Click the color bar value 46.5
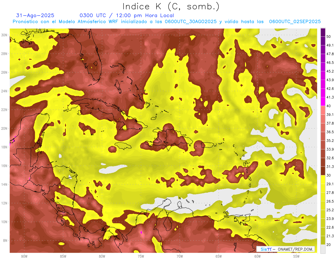336x260 pixels. pyautogui.click(x=330, y=63)
